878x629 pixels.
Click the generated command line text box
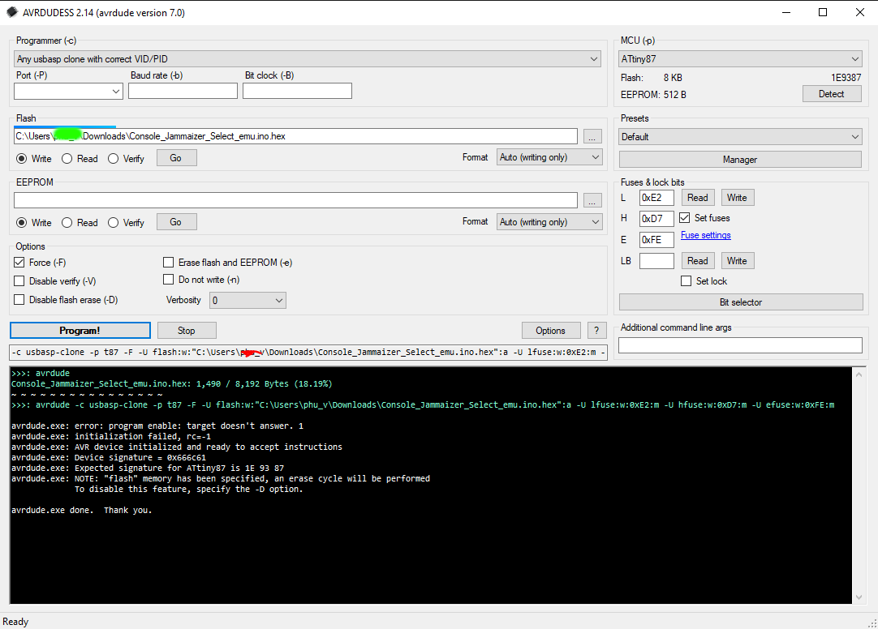tap(308, 353)
